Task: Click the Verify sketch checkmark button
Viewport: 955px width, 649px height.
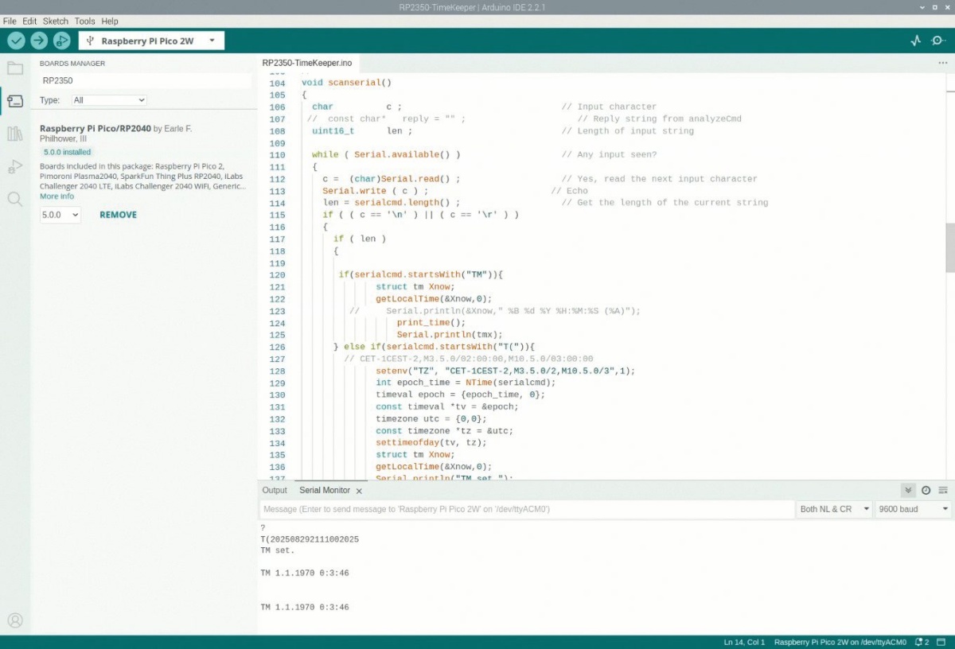Action: 17,41
